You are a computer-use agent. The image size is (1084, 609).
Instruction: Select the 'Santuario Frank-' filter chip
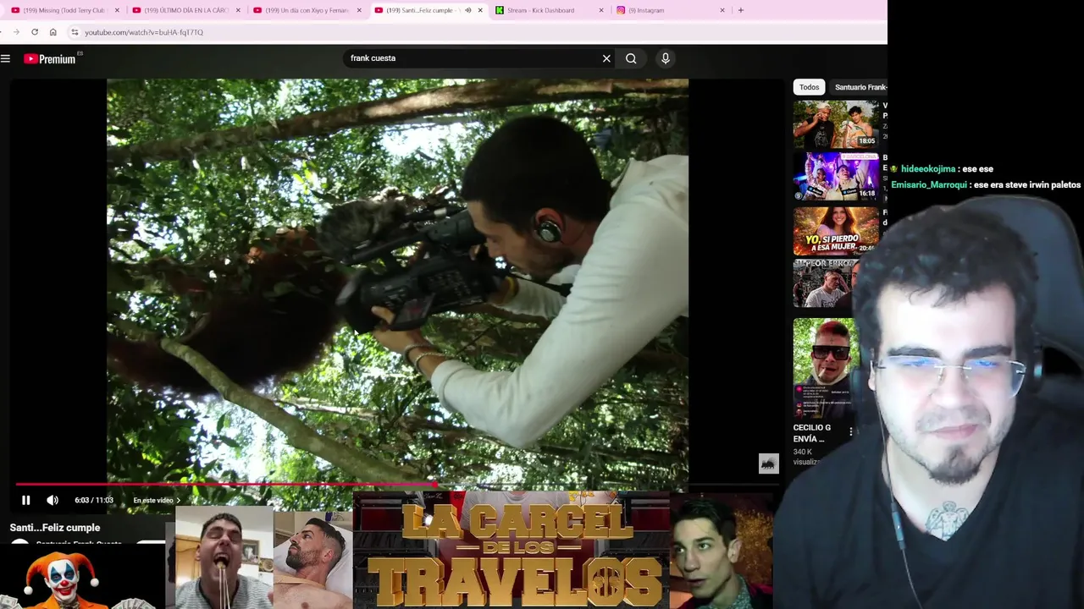tap(859, 87)
